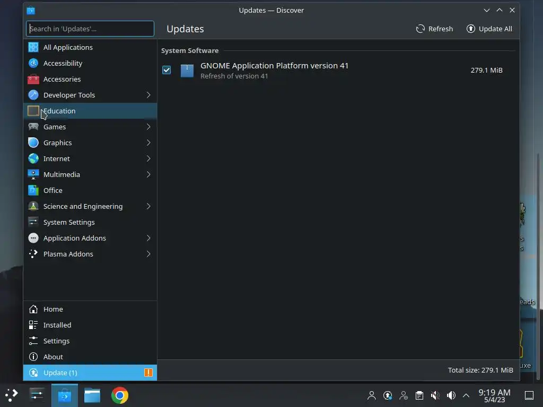The image size is (543, 407).
Task: Open the About page
Action: [90, 357]
